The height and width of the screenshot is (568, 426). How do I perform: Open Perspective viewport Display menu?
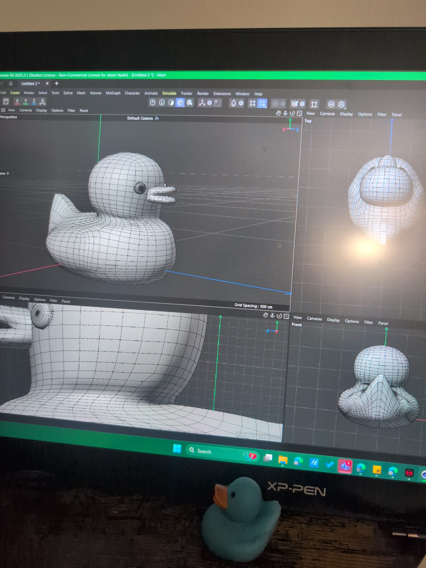41,110
